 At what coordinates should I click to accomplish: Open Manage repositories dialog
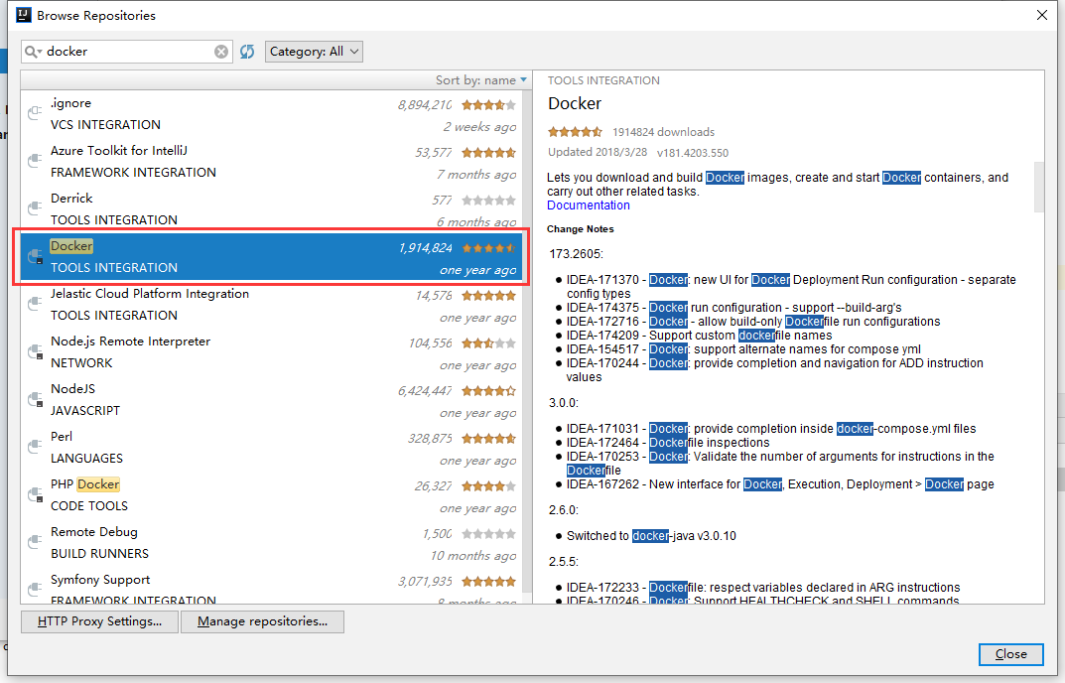[262, 621]
